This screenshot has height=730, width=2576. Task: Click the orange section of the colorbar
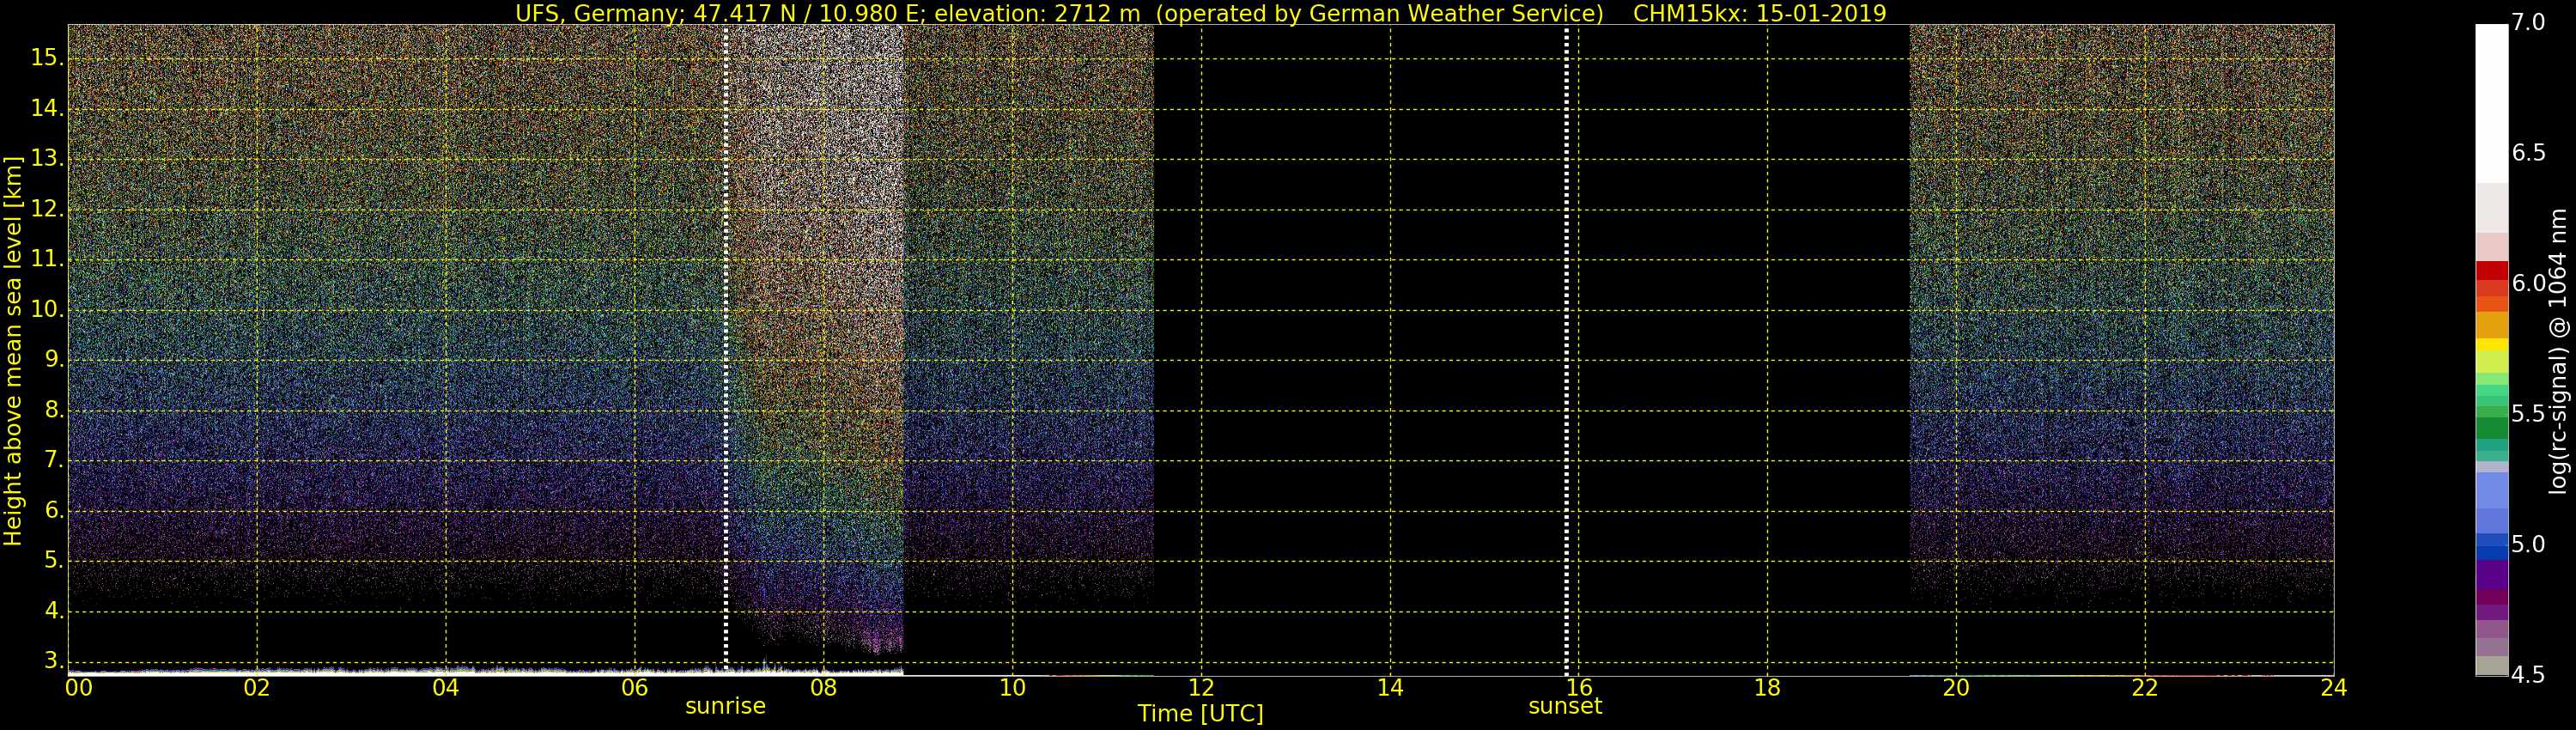click(2491, 325)
